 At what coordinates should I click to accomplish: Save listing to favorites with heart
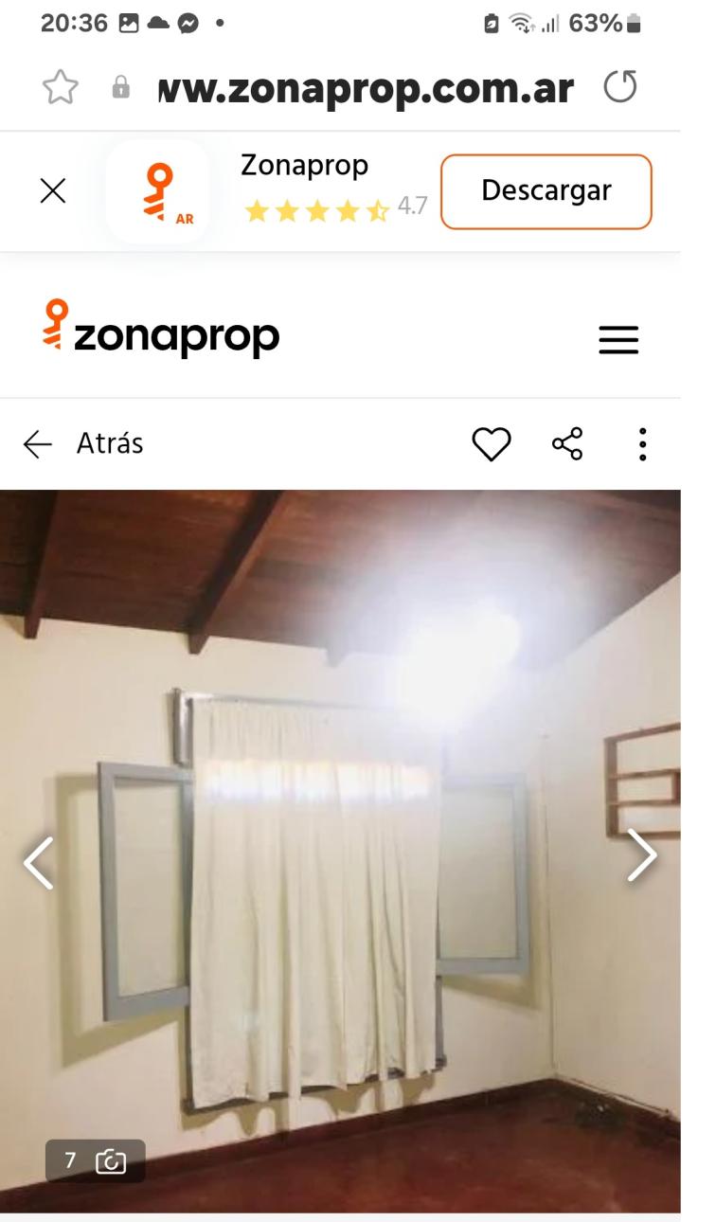(492, 444)
